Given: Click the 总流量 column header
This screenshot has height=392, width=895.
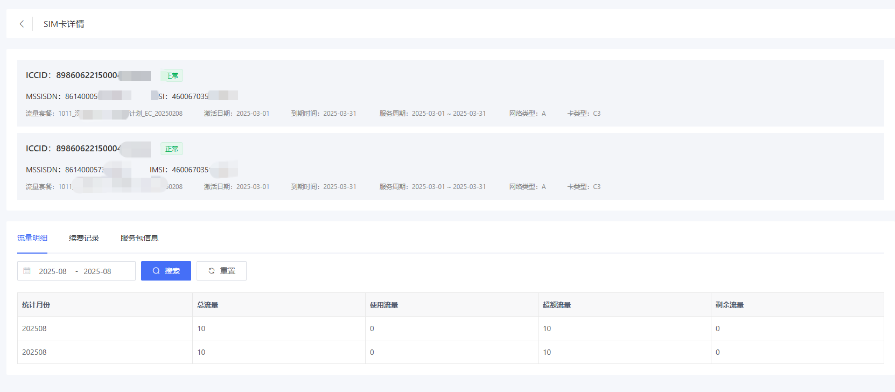Looking at the screenshot, I should click(x=207, y=305).
